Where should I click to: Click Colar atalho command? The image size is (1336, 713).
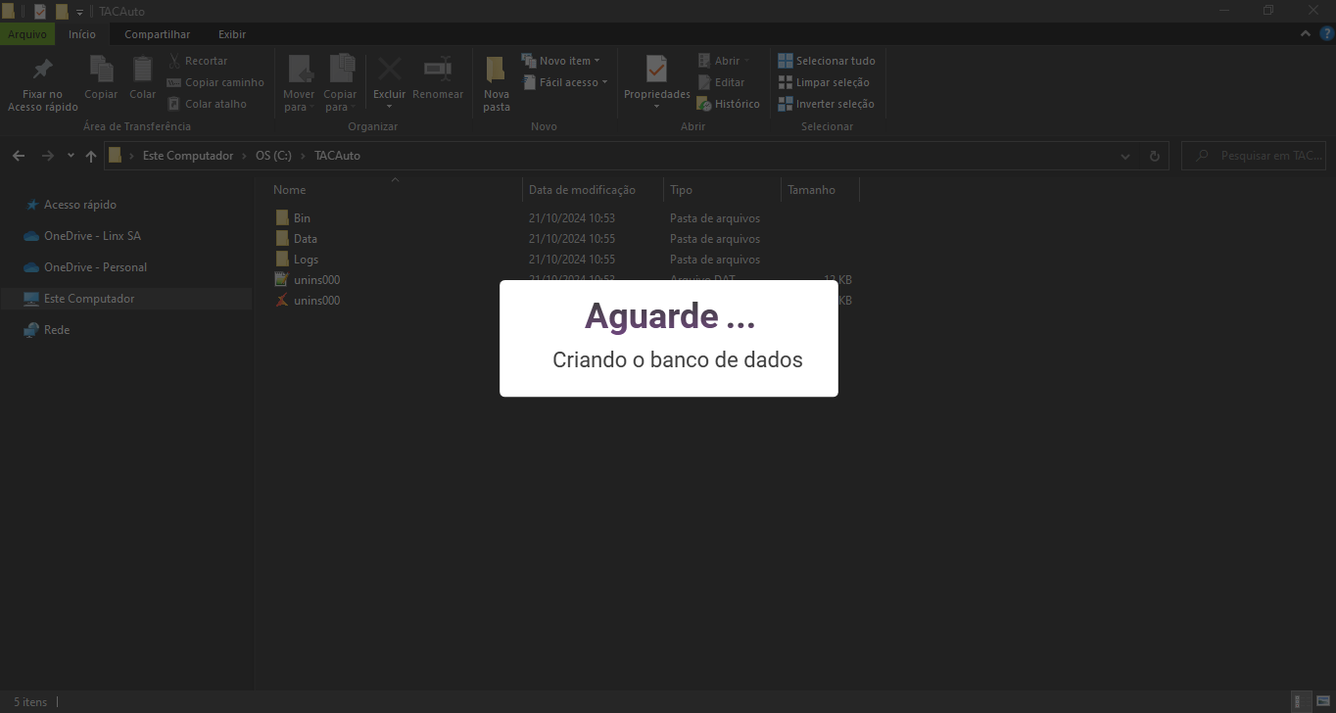tap(207, 104)
